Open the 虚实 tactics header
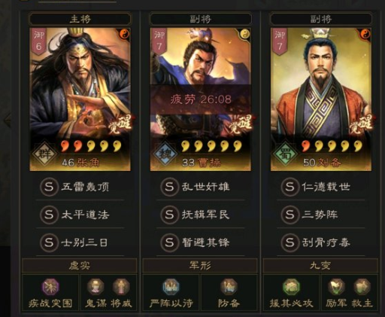 coord(80,266)
